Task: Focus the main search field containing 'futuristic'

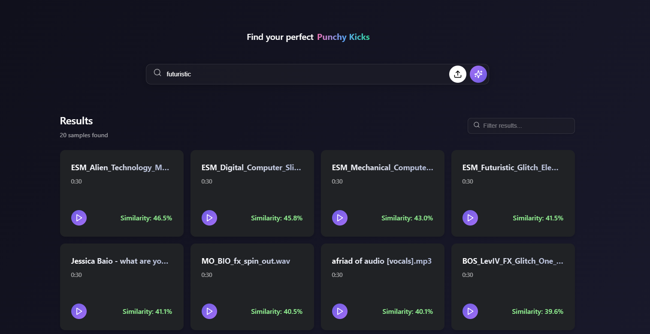Action: click(300, 74)
